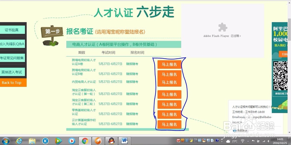Switch to the orange UC Browser taskbar icon

(98, 141)
